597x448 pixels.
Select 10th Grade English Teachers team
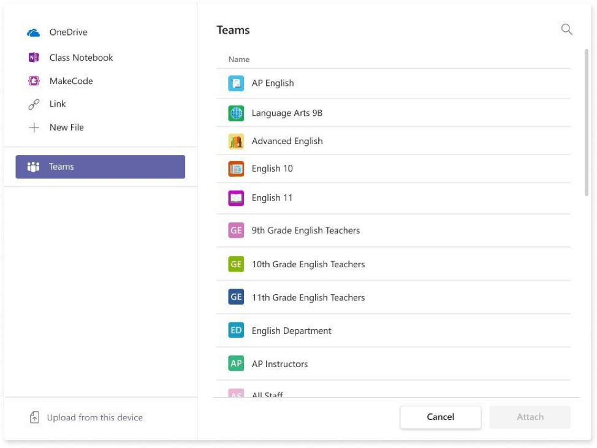tap(308, 264)
